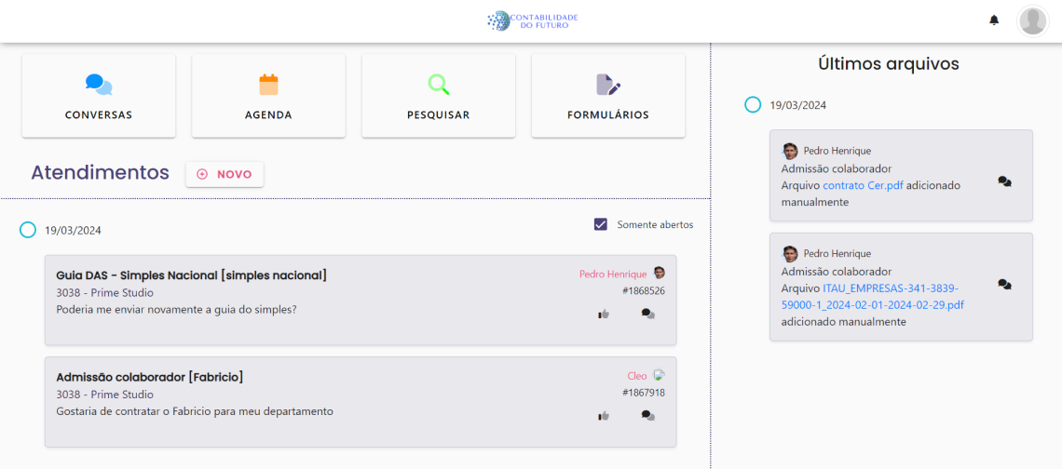Uncheck the Somente abertos checkbox
Viewport: 1062px width, 469px height.
601,224
